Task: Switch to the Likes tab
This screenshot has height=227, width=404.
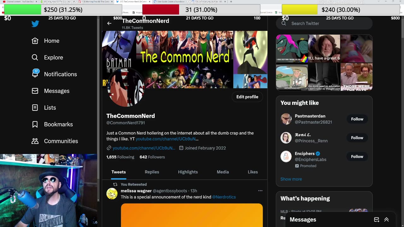Action: 253,172
